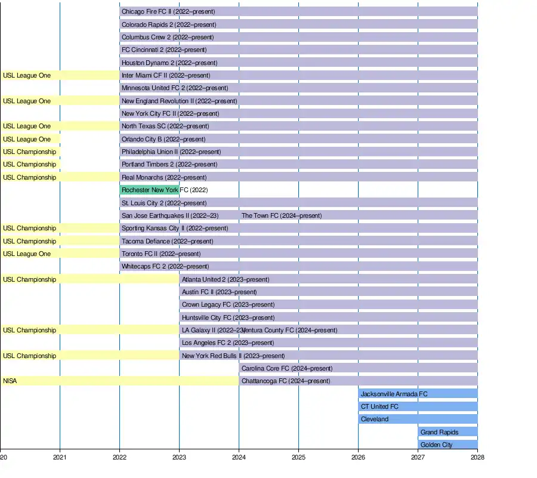Screen dimensions: 537x478
Task: Click USL Championship bar beside Atlanta United 2
Action: coord(89,279)
